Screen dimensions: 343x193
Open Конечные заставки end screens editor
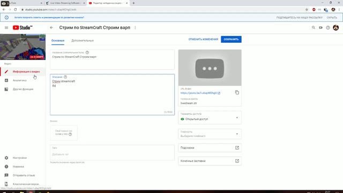coord(210,161)
